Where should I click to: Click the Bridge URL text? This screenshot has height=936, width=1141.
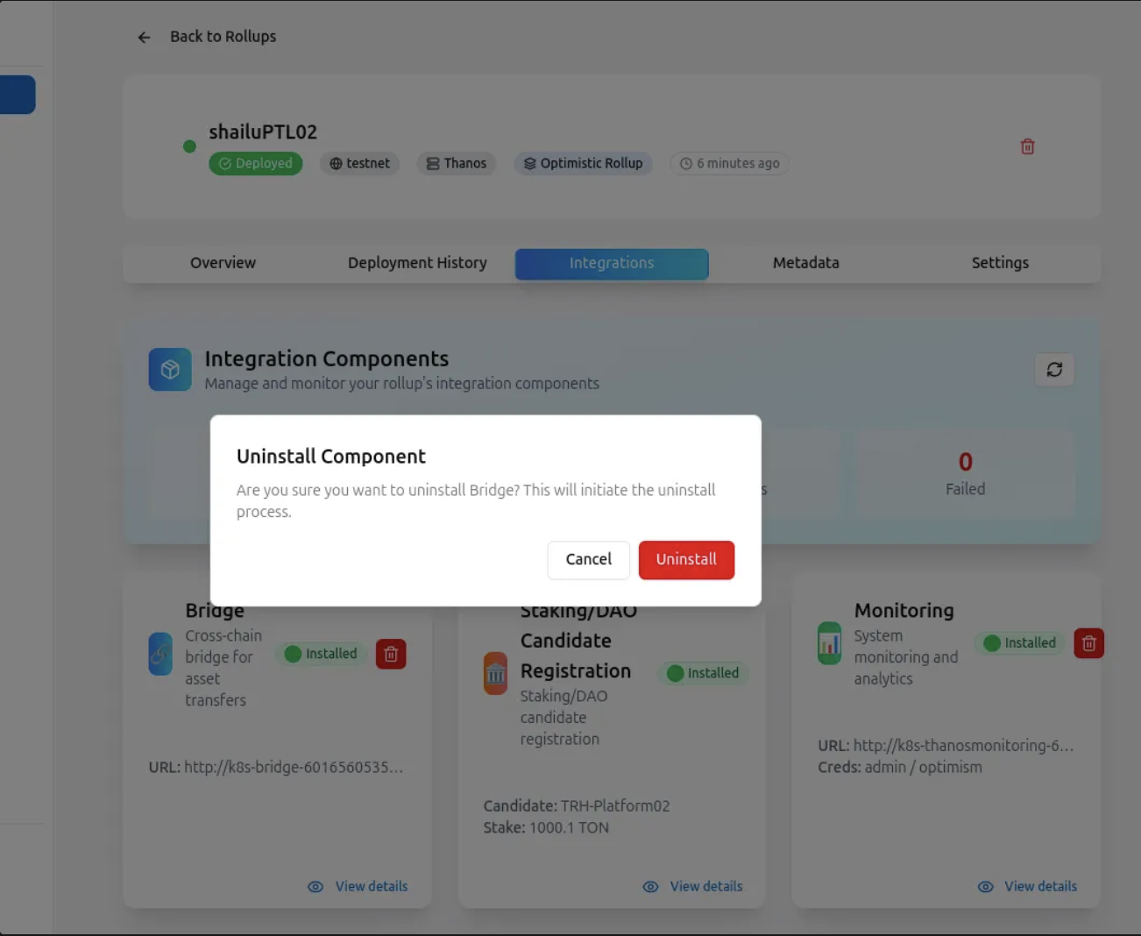[276, 767]
